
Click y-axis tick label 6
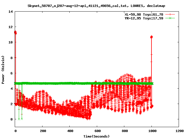coord(12,73)
